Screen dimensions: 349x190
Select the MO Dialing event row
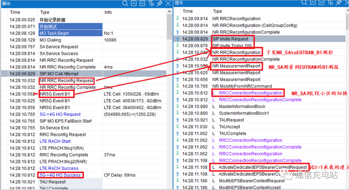(83, 40)
